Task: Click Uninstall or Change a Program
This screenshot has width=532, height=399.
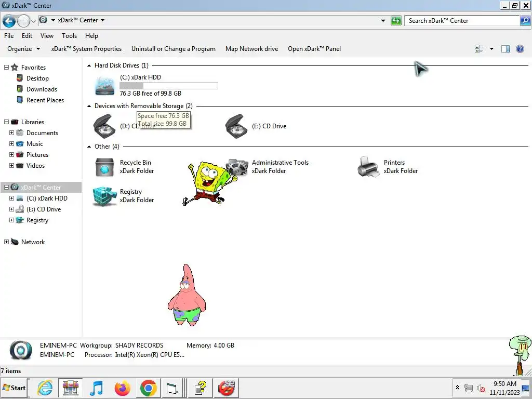Action: pyautogui.click(x=174, y=49)
